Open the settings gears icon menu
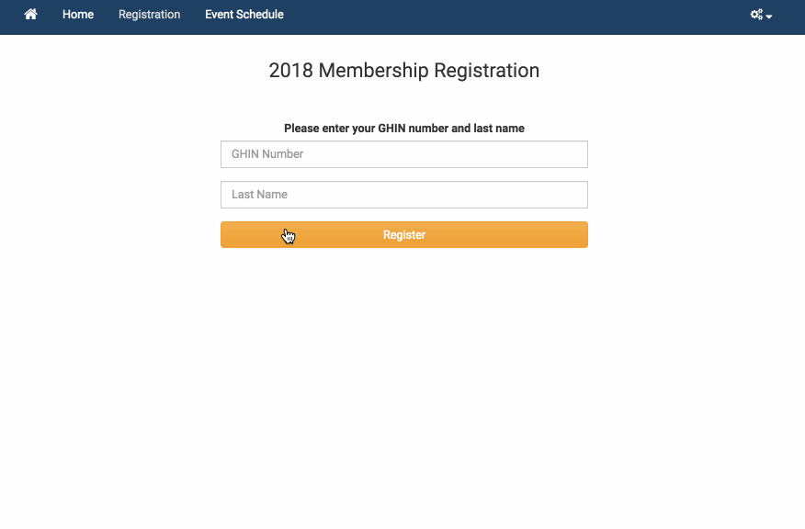 click(756, 15)
